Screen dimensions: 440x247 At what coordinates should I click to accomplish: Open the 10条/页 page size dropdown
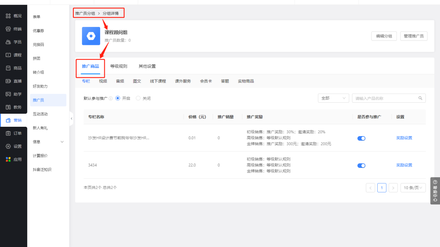point(412,187)
